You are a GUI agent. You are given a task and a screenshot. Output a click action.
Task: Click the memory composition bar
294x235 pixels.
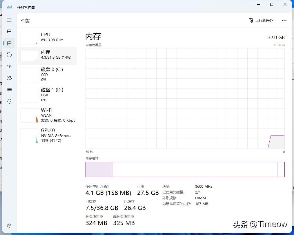(x=185, y=169)
